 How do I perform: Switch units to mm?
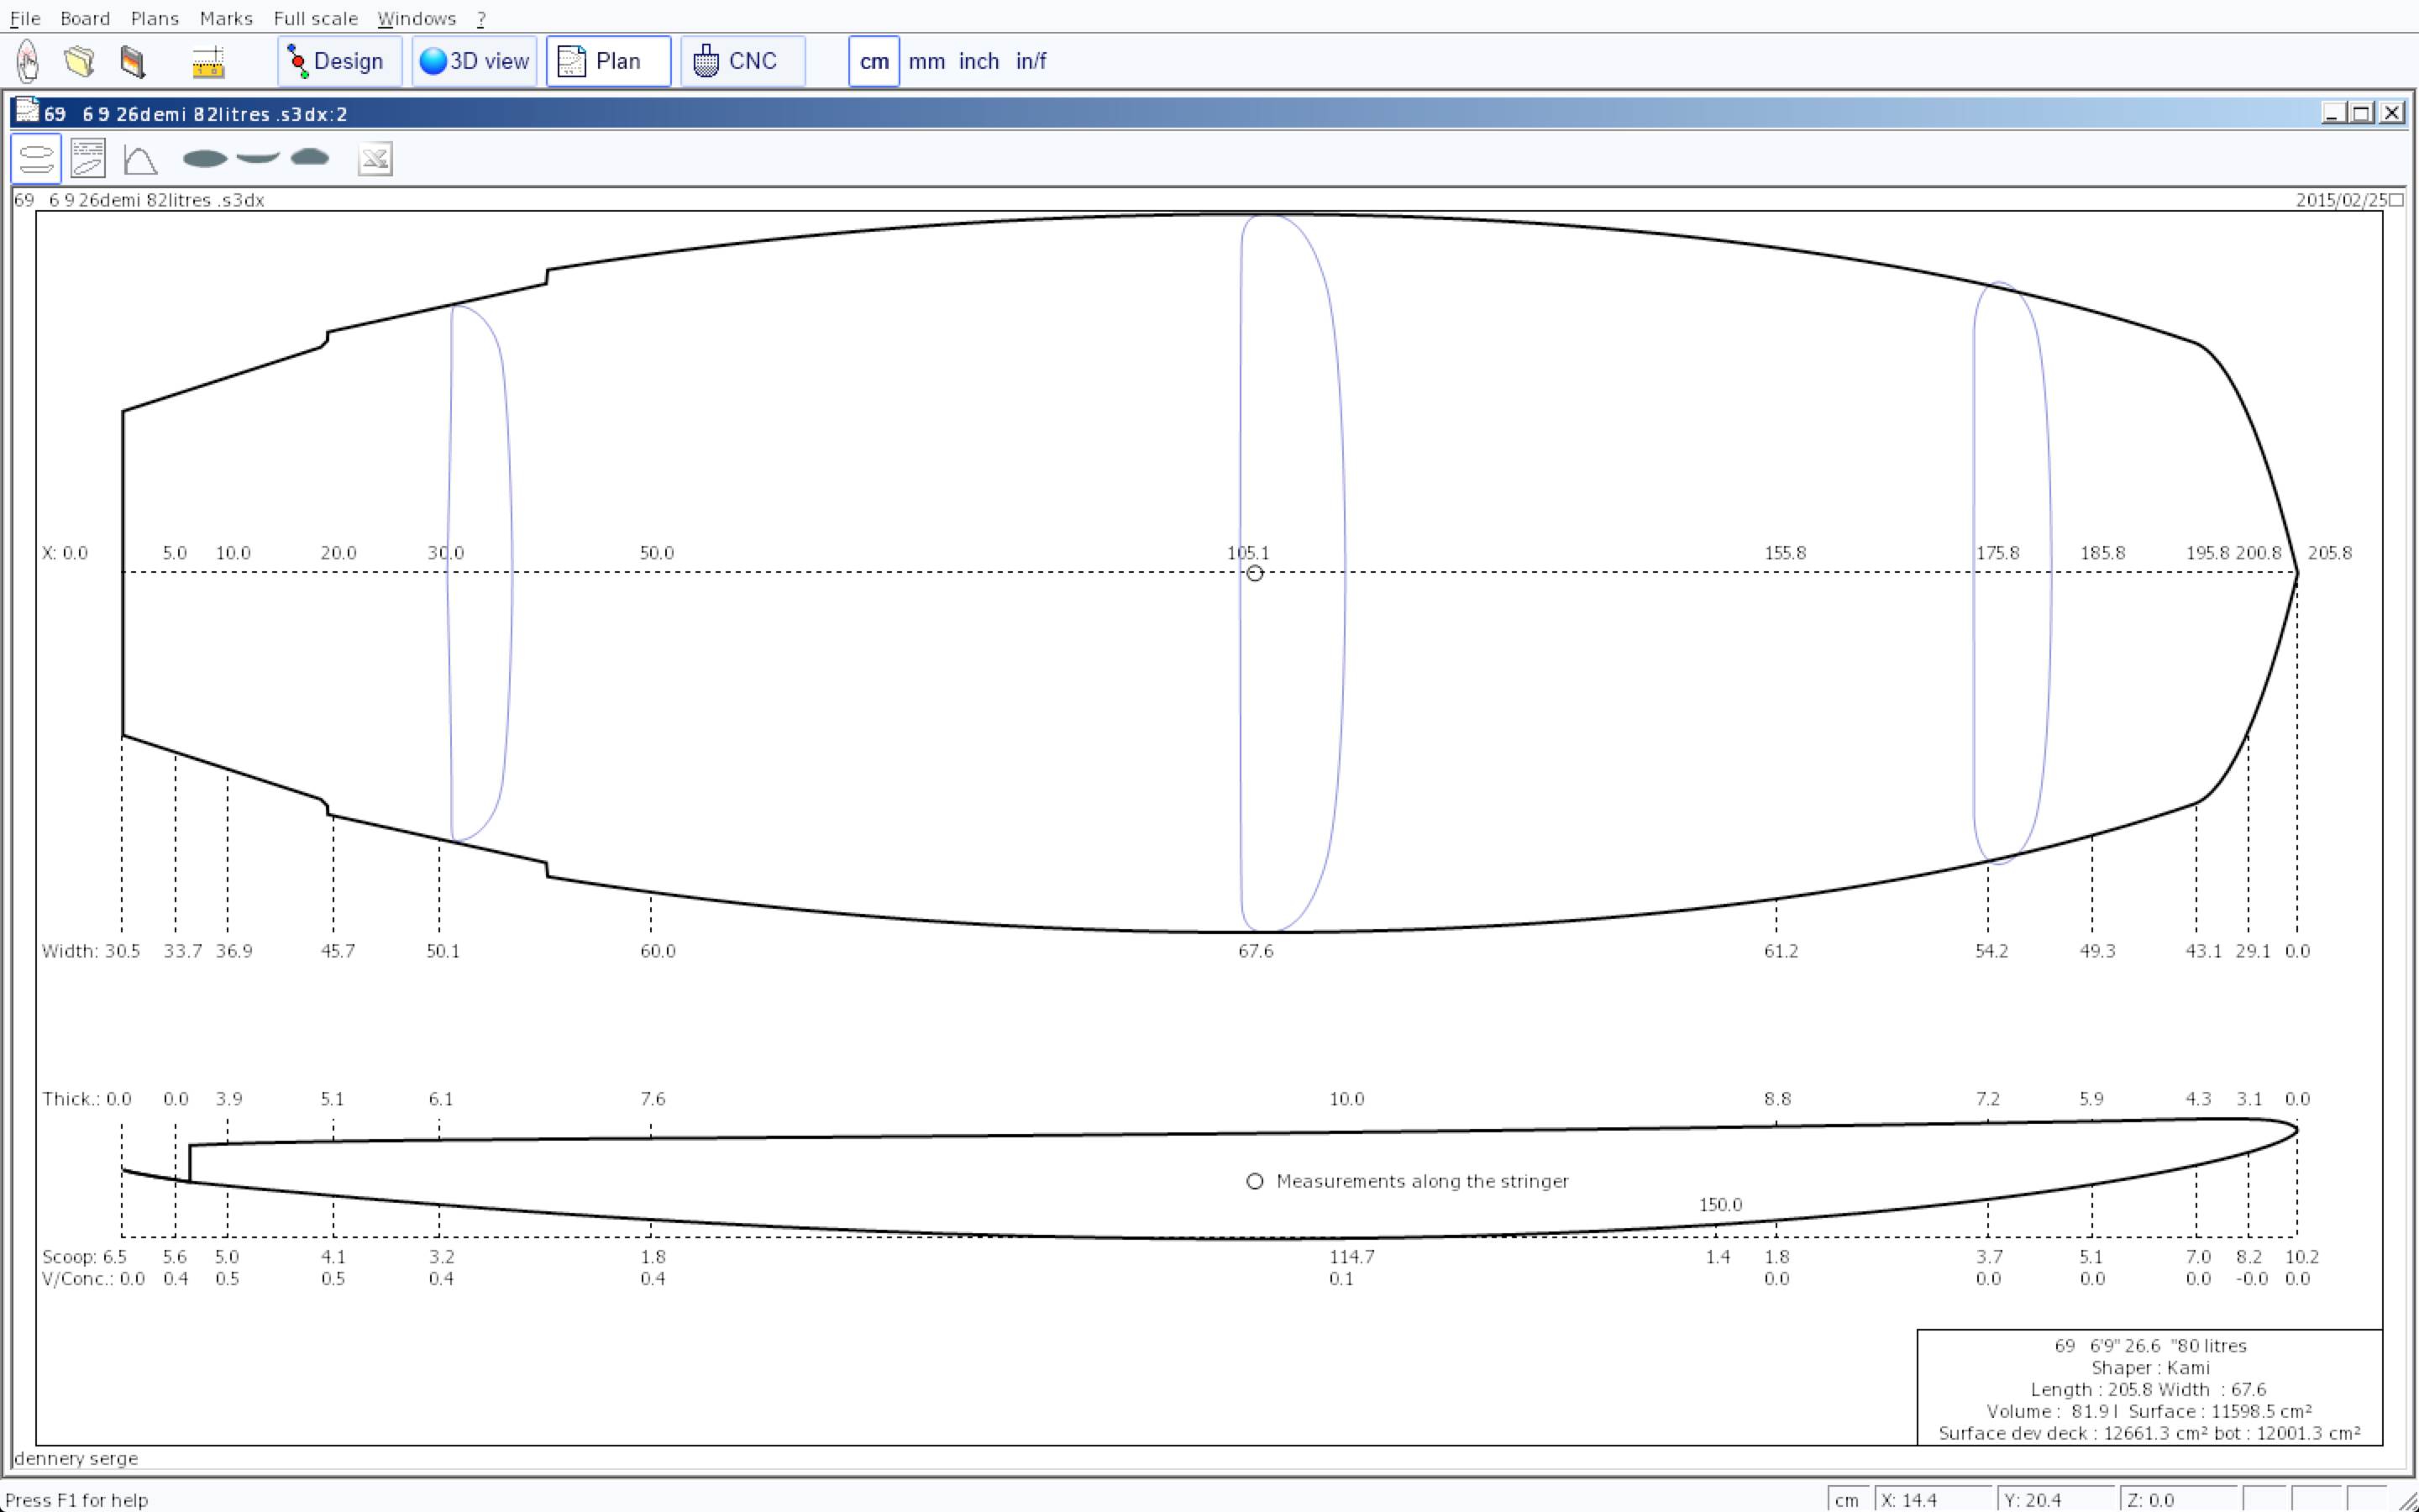click(x=926, y=62)
